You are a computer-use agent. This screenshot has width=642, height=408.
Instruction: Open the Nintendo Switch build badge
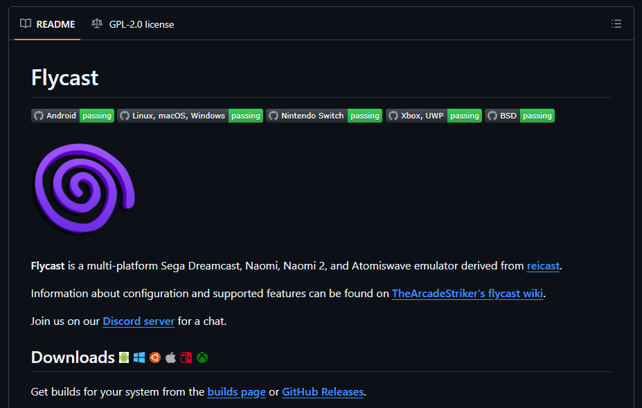tap(324, 116)
